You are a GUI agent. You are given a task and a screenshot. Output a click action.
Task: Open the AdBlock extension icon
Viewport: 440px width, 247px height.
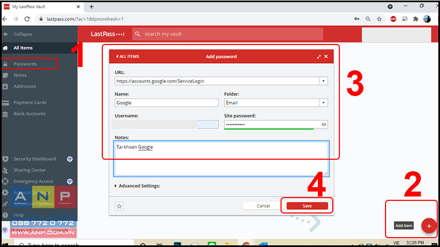point(393,19)
